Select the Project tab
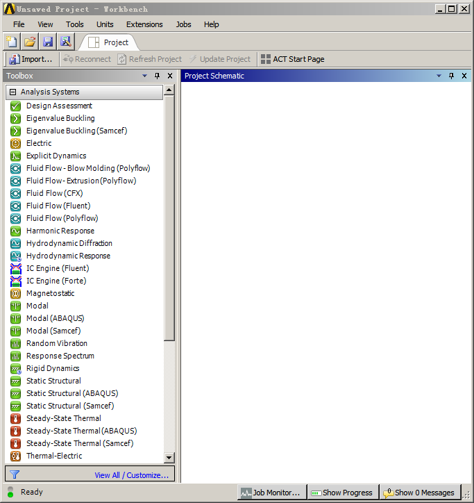Screen dimensions: 474x503 [x=109, y=42]
